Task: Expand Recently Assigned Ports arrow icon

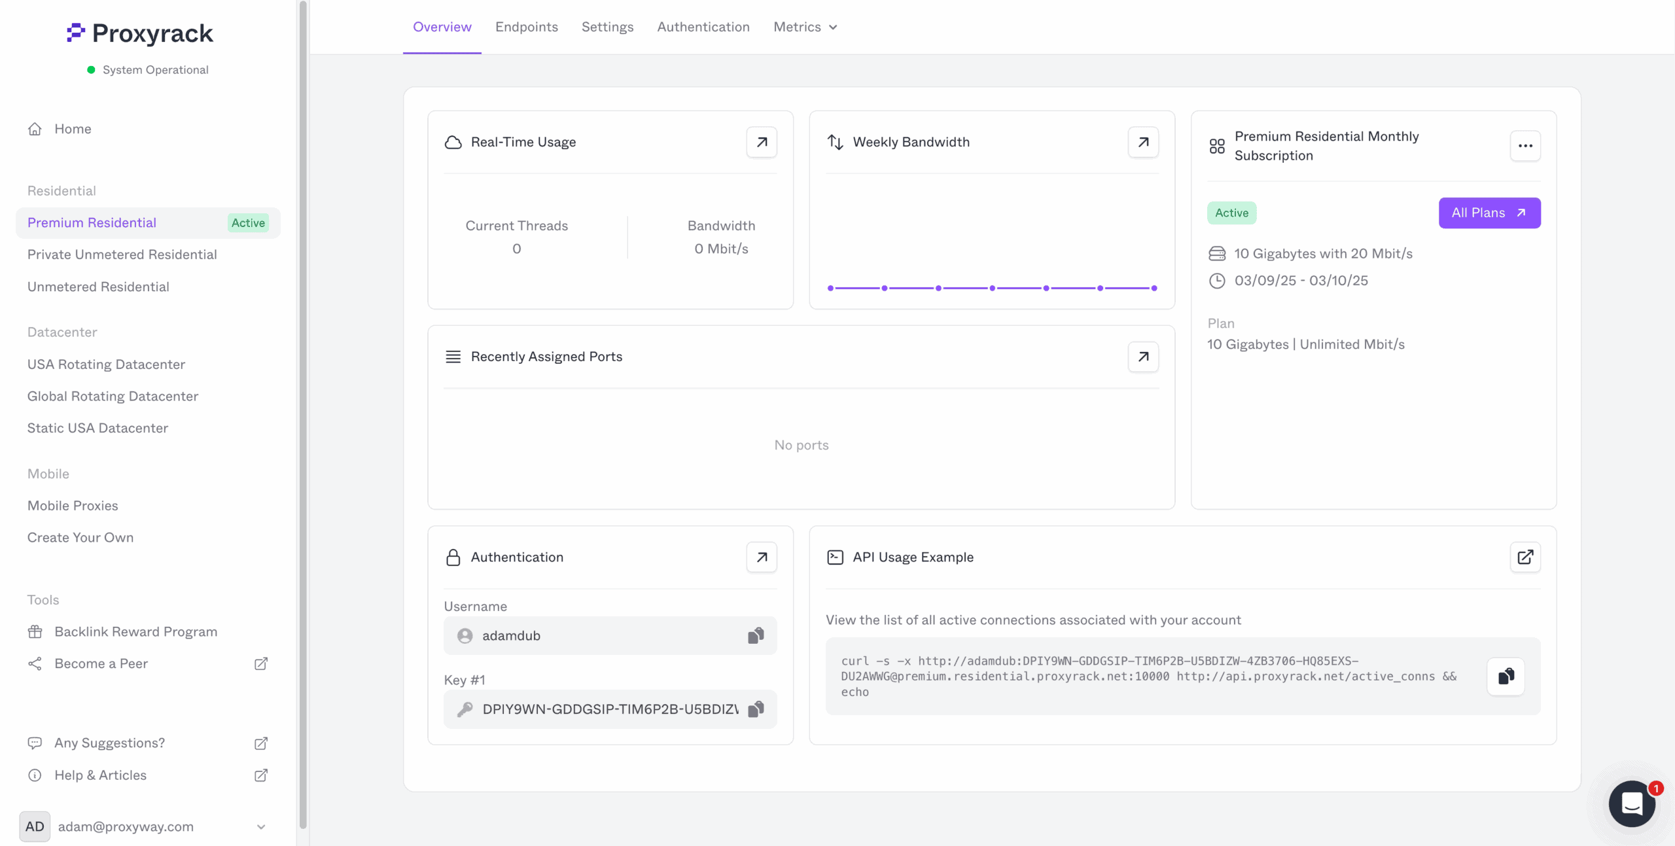Action: point(1143,357)
